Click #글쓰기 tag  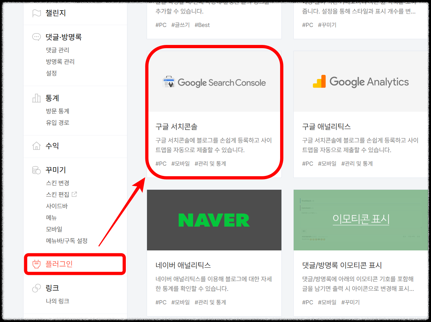tap(180, 25)
